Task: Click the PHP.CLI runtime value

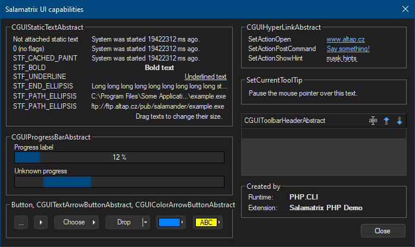Action: pyautogui.click(x=304, y=197)
